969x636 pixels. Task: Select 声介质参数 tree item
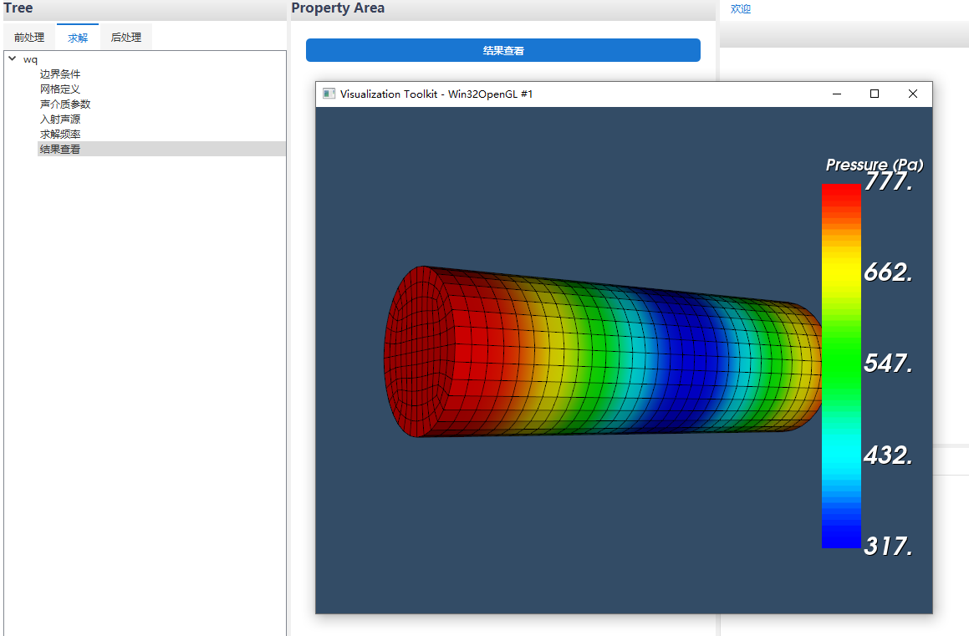pyautogui.click(x=65, y=104)
